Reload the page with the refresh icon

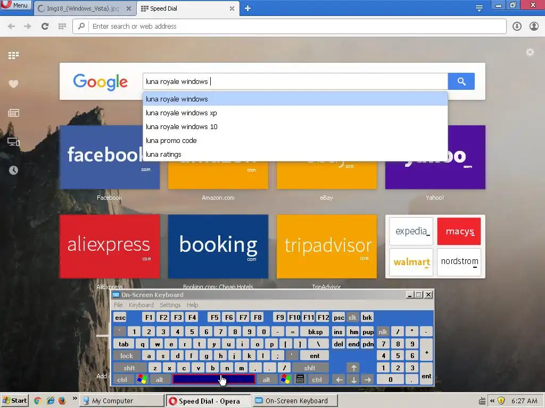[x=45, y=27]
